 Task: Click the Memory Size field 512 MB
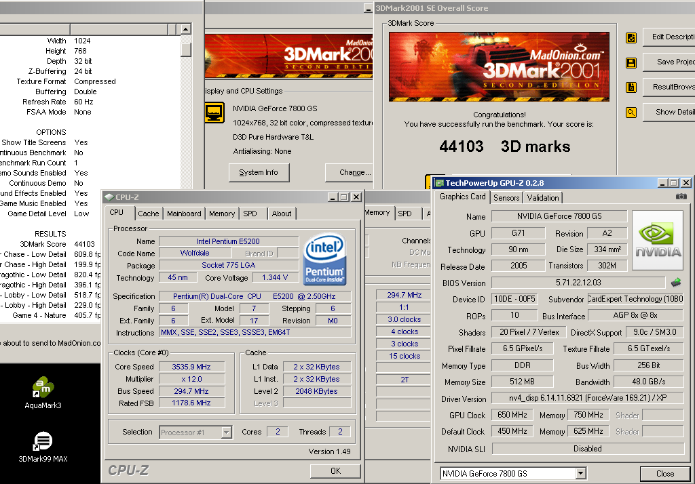pos(522,382)
